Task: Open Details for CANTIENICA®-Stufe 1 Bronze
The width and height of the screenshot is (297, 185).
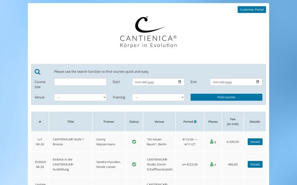Action: [255, 142]
